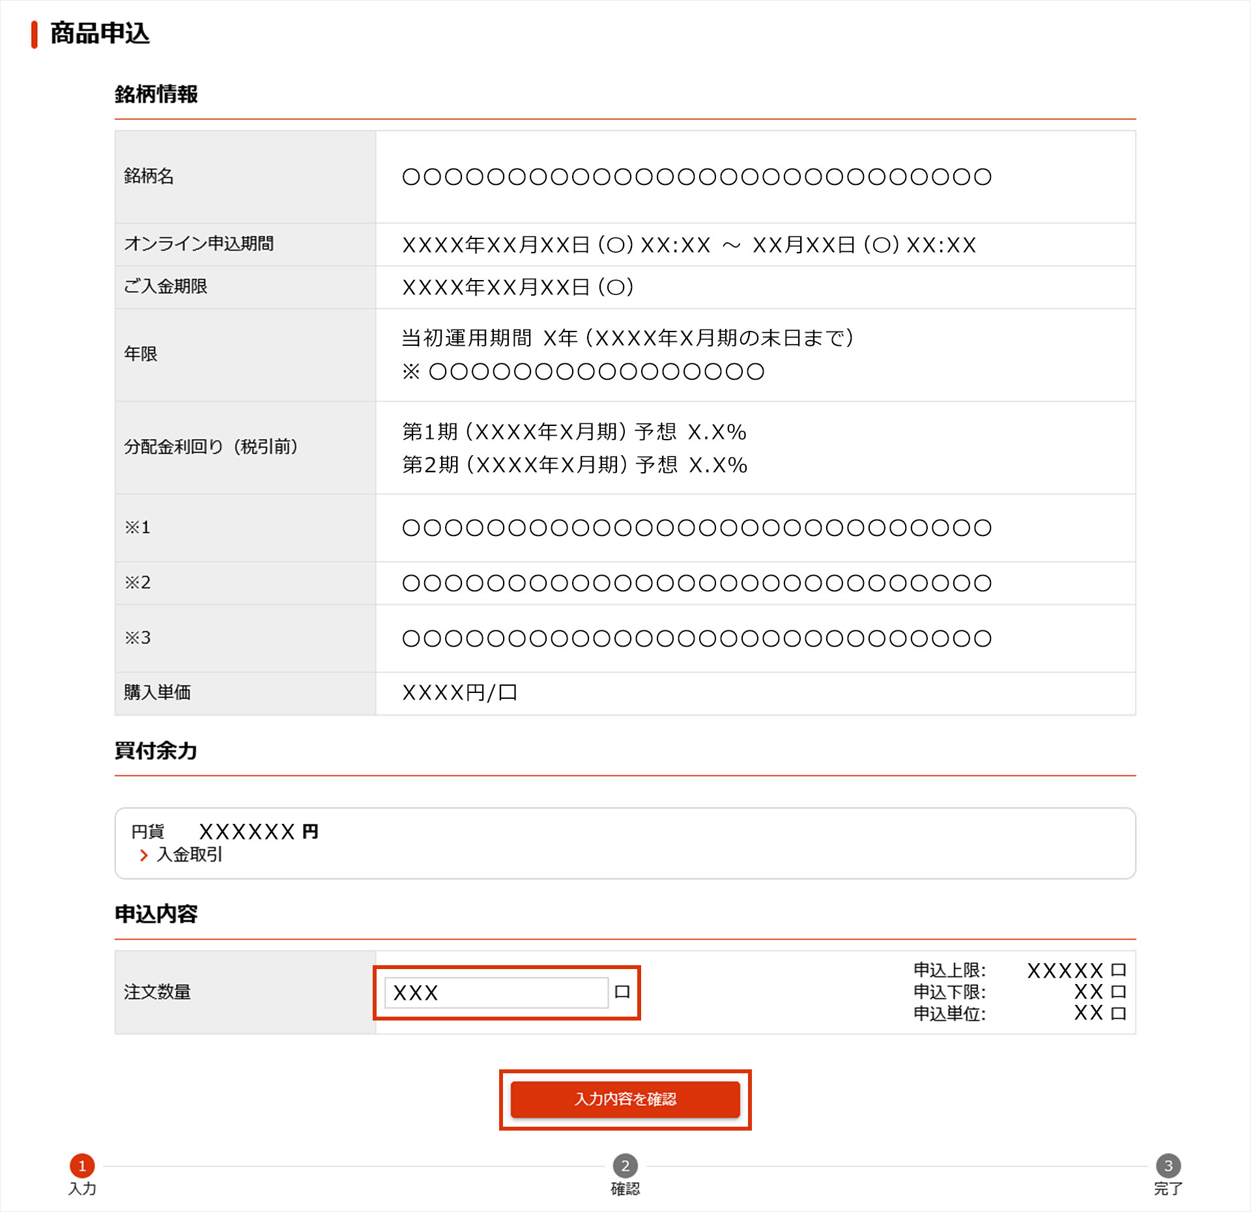This screenshot has height=1212, width=1251.
Task: Click the red chevron beside 入金取引
Action: point(144,855)
